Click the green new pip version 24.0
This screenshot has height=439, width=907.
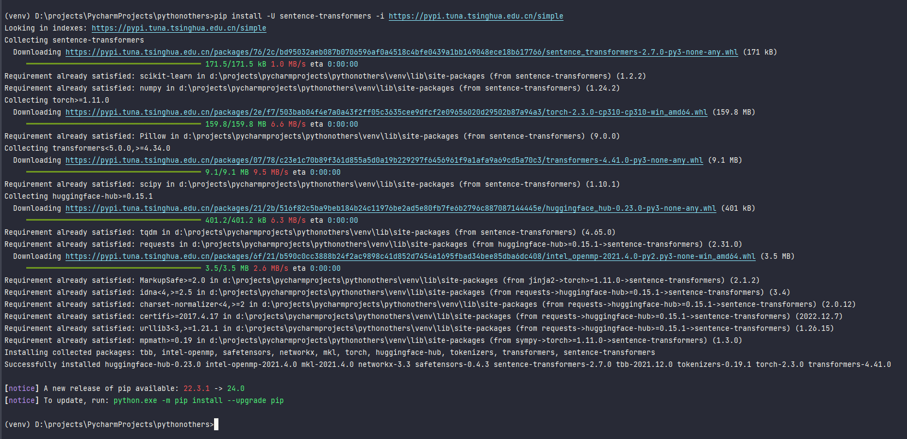coord(235,389)
